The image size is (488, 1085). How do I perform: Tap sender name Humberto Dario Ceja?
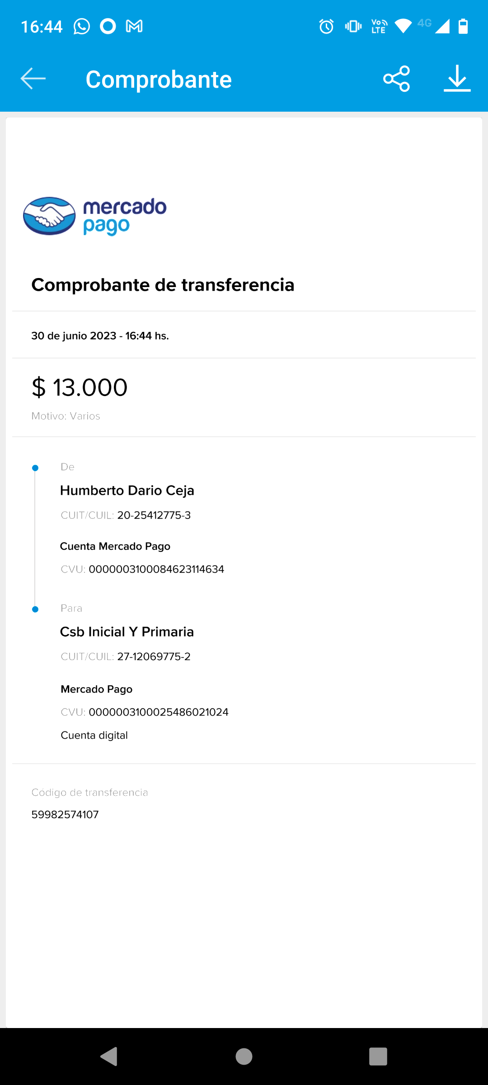tap(127, 491)
